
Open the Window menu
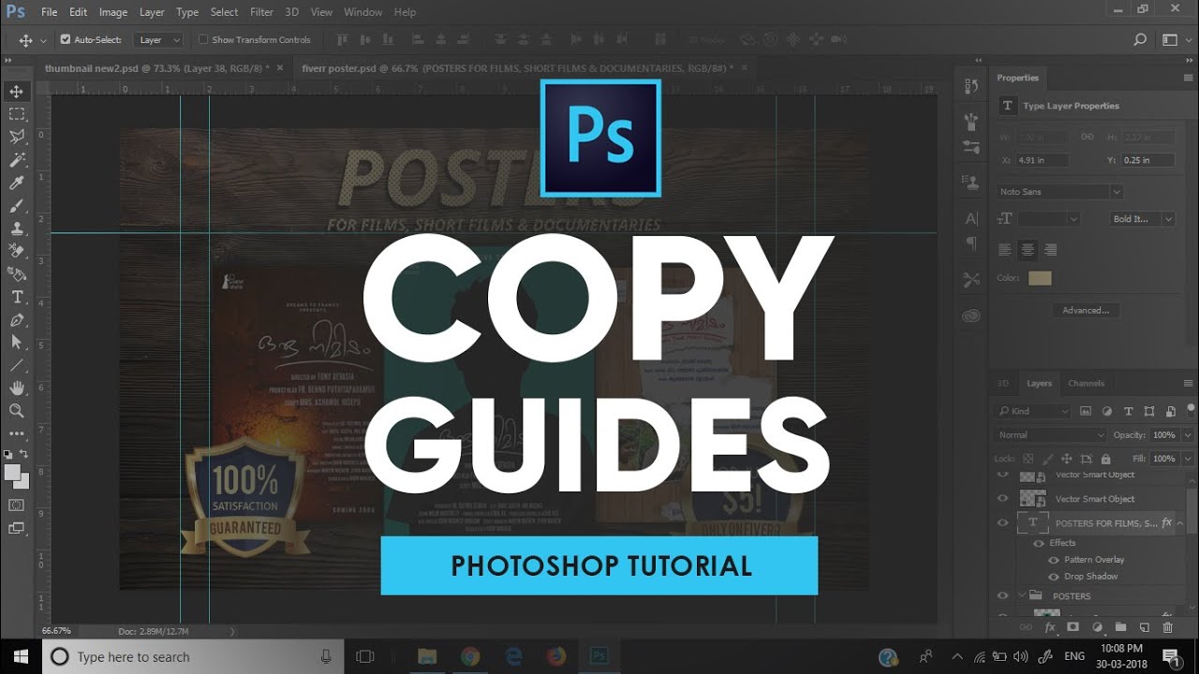point(363,12)
